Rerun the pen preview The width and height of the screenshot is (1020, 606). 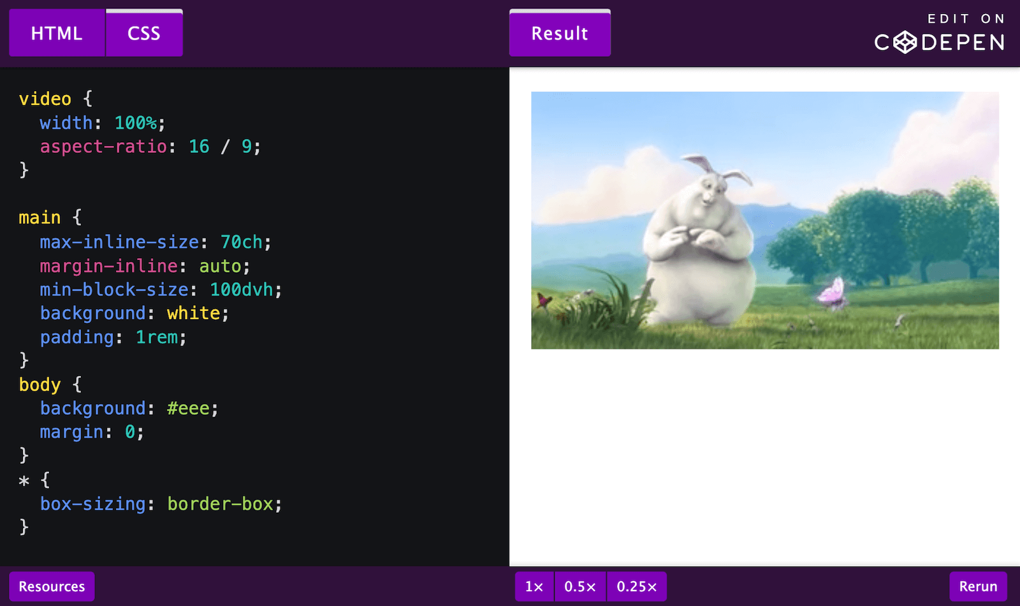(x=978, y=586)
